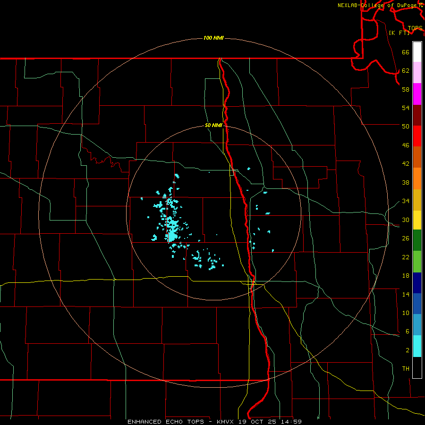Click the light pink legend swatch
The width and height of the screenshot is (425, 425).
[417, 73]
